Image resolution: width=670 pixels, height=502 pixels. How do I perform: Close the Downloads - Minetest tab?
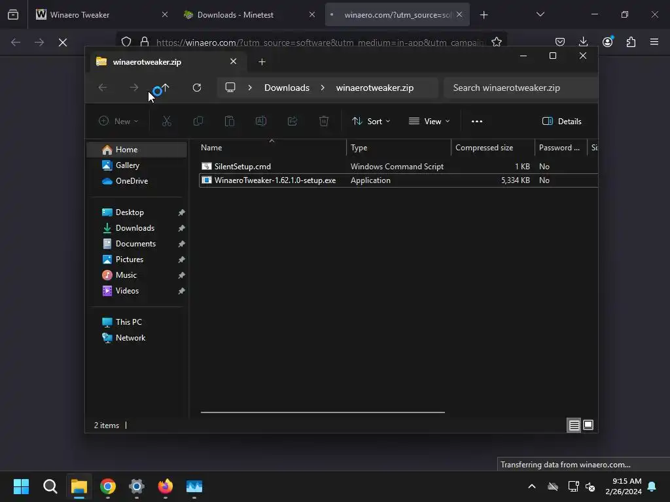click(312, 14)
